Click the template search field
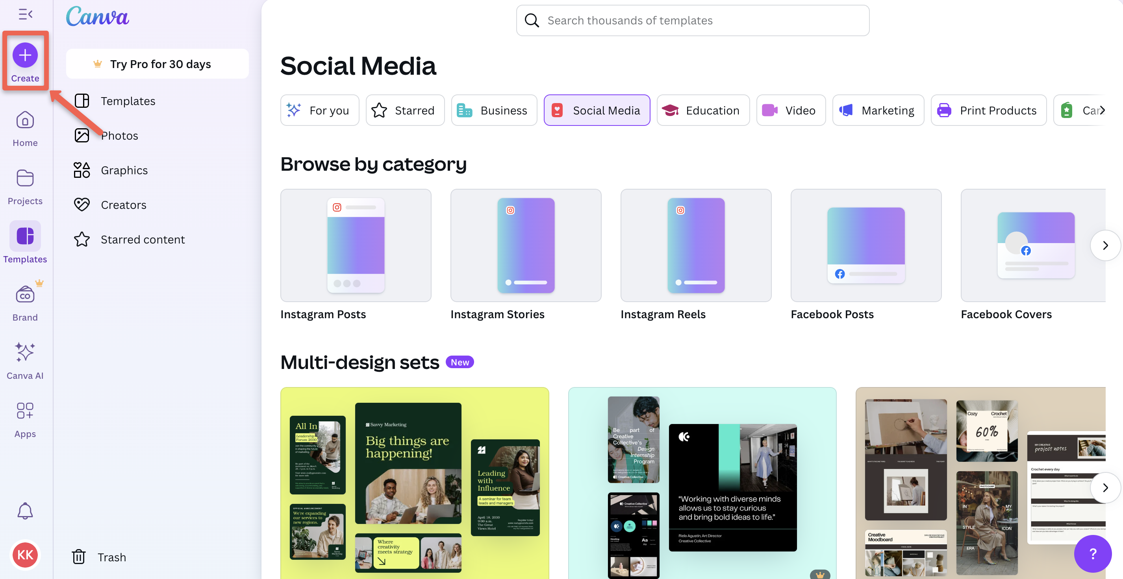The image size is (1123, 579). pyautogui.click(x=693, y=20)
